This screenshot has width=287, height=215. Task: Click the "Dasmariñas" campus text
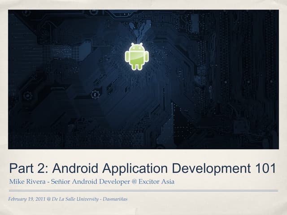pos(115,198)
